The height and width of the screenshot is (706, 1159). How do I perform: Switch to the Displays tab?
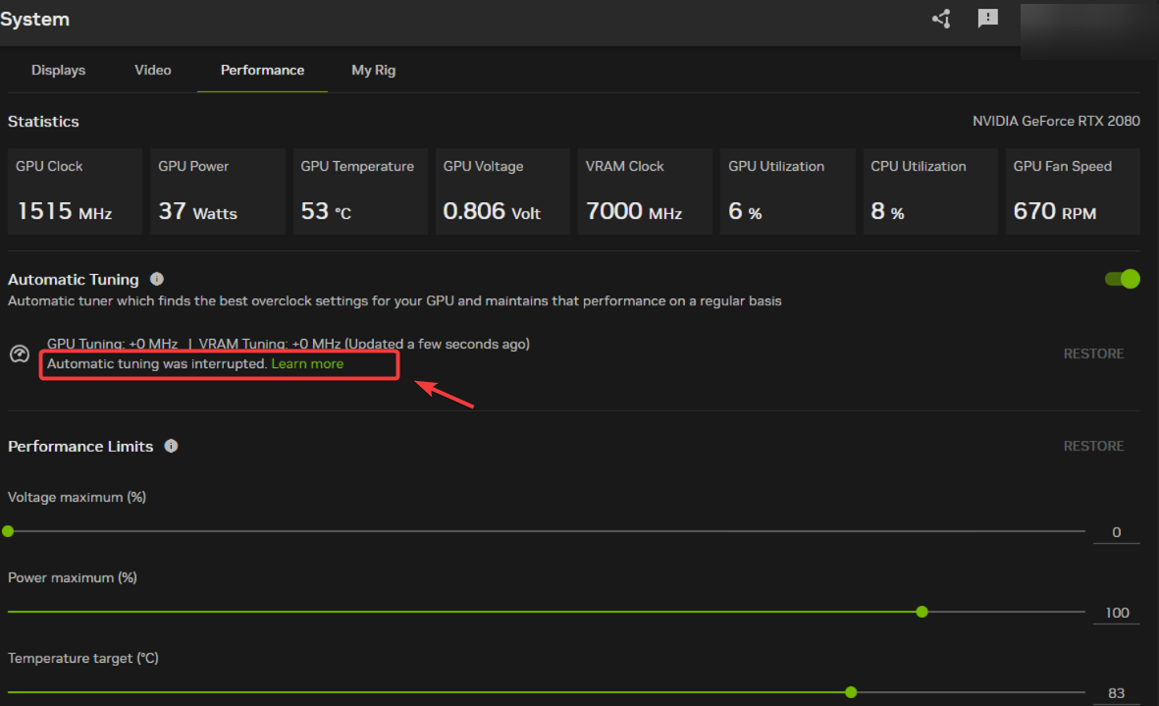[58, 70]
